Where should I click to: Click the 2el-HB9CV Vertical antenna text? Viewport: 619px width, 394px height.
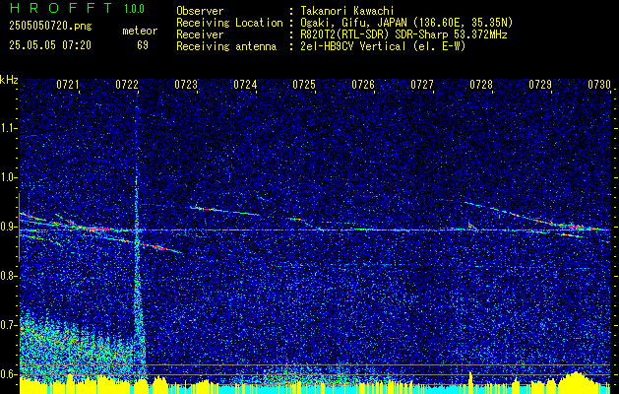[383, 46]
